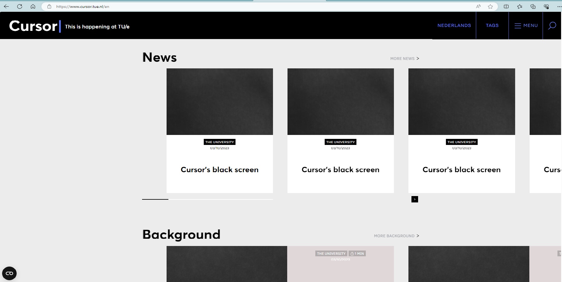
Task: Follow the MORE NEWS link
Action: pyautogui.click(x=404, y=58)
